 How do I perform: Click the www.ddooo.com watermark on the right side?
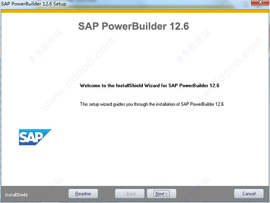click(x=226, y=74)
